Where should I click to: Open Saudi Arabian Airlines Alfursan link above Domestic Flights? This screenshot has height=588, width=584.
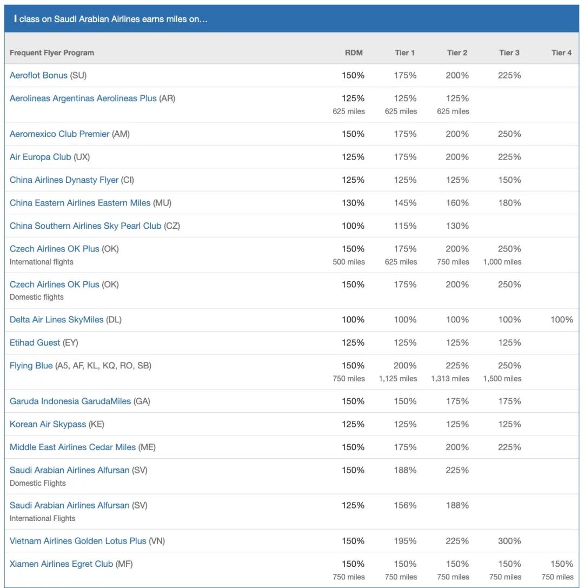point(69,470)
